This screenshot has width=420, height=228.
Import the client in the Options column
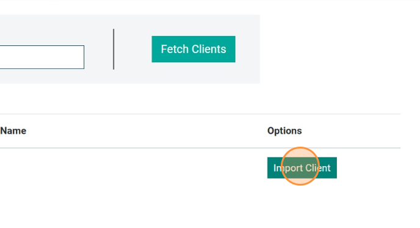302,167
